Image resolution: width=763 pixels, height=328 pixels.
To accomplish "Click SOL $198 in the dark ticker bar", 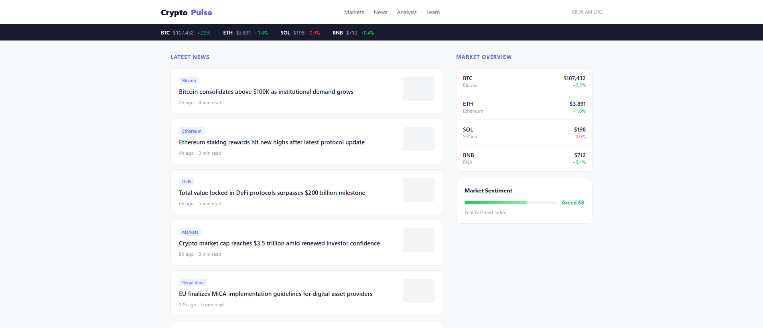I will click(x=300, y=33).
